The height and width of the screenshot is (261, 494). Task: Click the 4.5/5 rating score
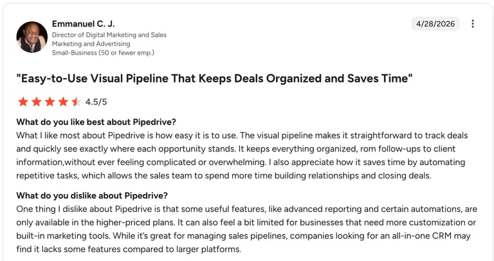(x=96, y=102)
